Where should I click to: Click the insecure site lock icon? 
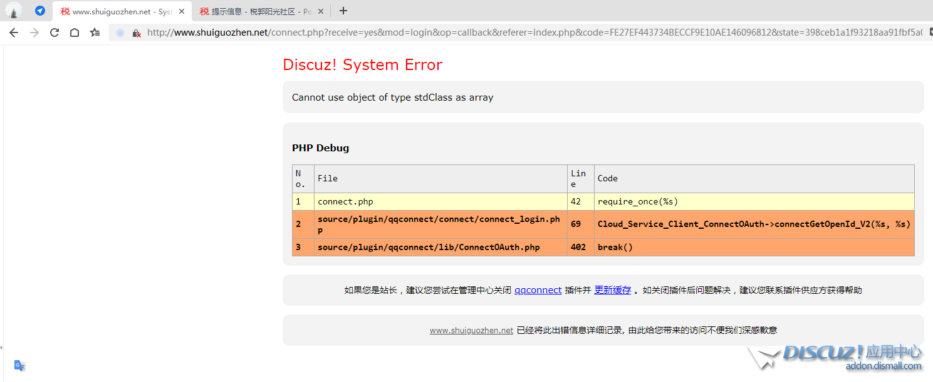coord(136,33)
